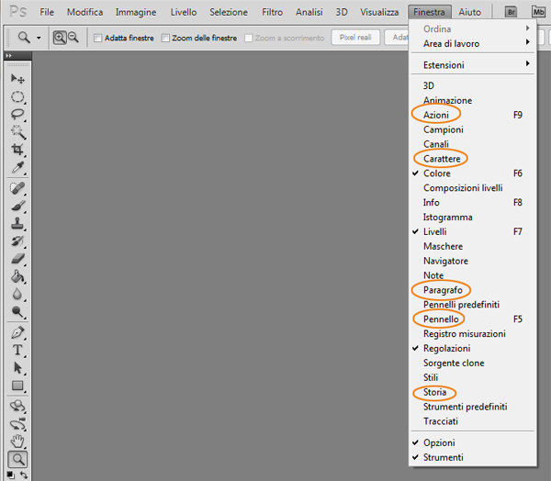Select the 3D Orbit camera tool
The width and height of the screenshot is (551, 481).
click(17, 424)
